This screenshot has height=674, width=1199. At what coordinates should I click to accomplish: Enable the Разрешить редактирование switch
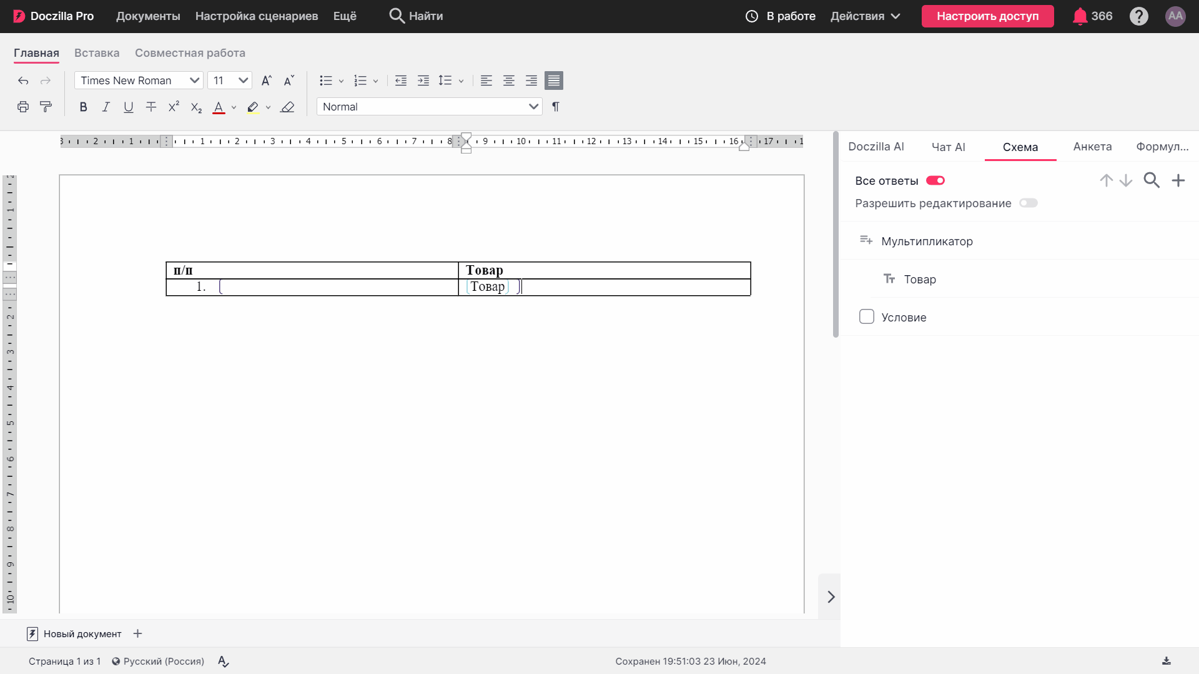coord(1029,203)
